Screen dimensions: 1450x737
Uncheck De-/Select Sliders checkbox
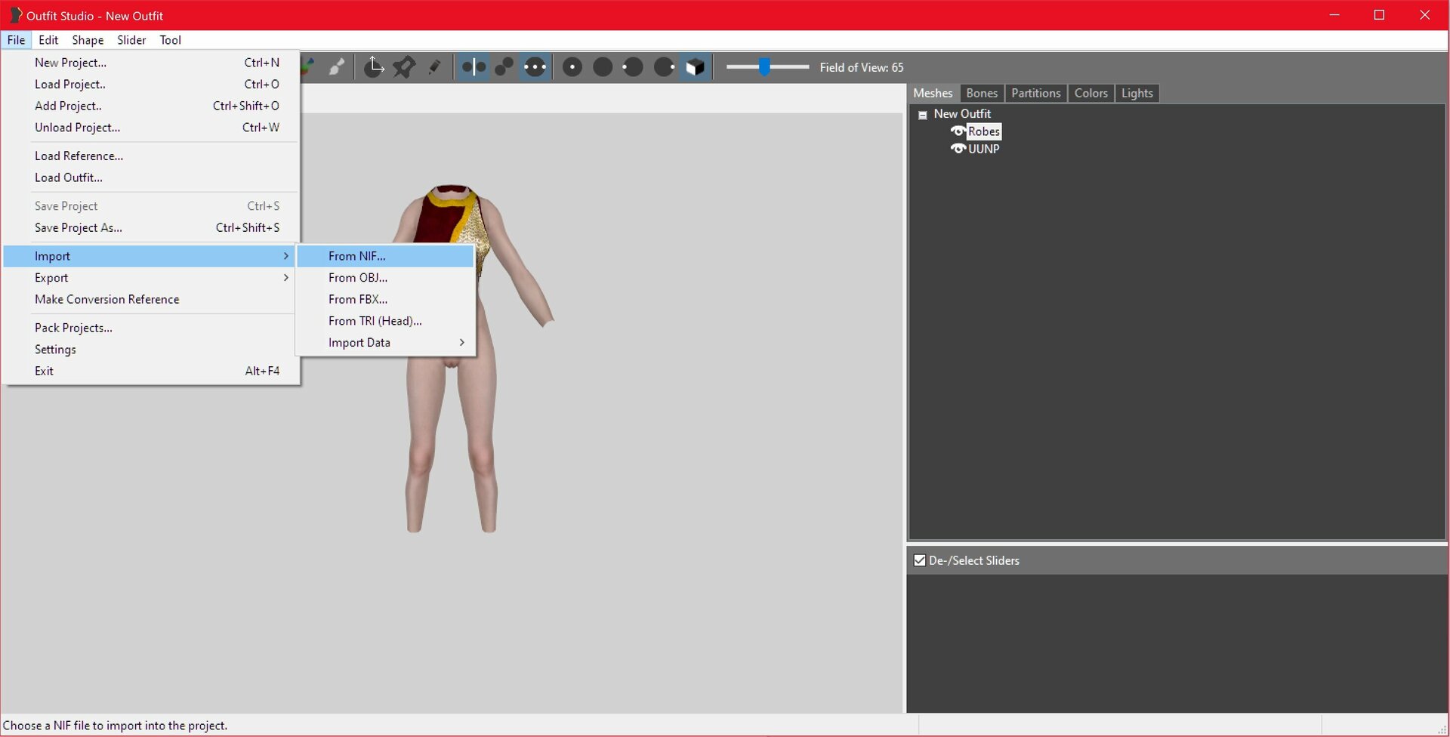(919, 560)
